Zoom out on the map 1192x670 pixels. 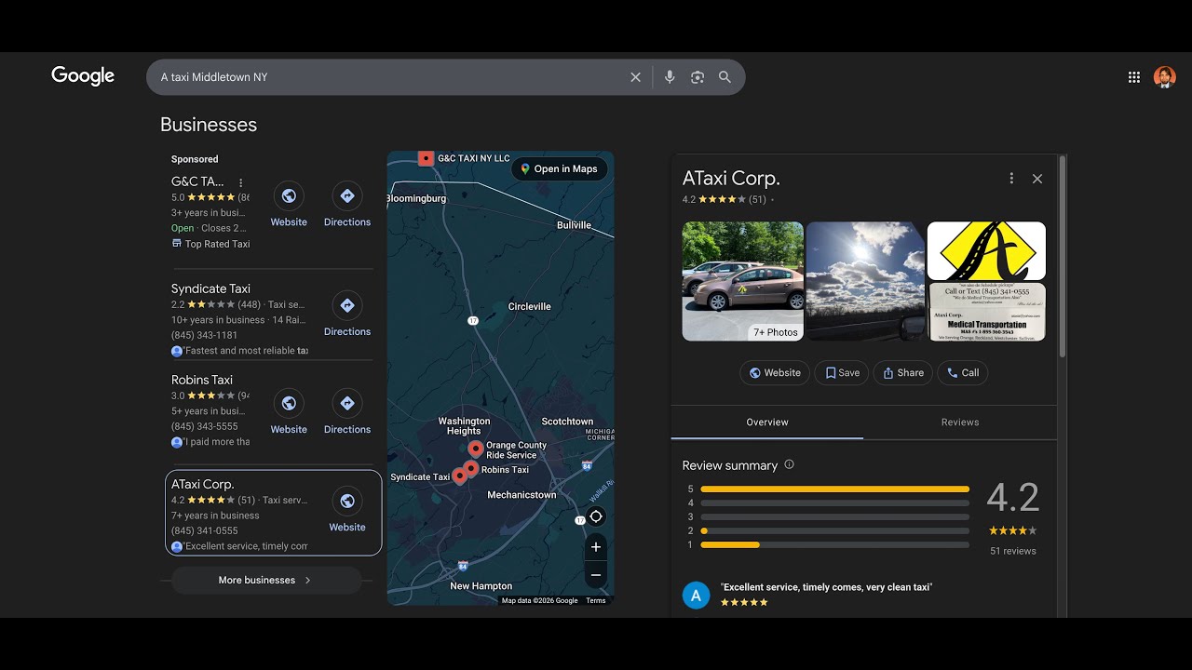click(x=596, y=575)
